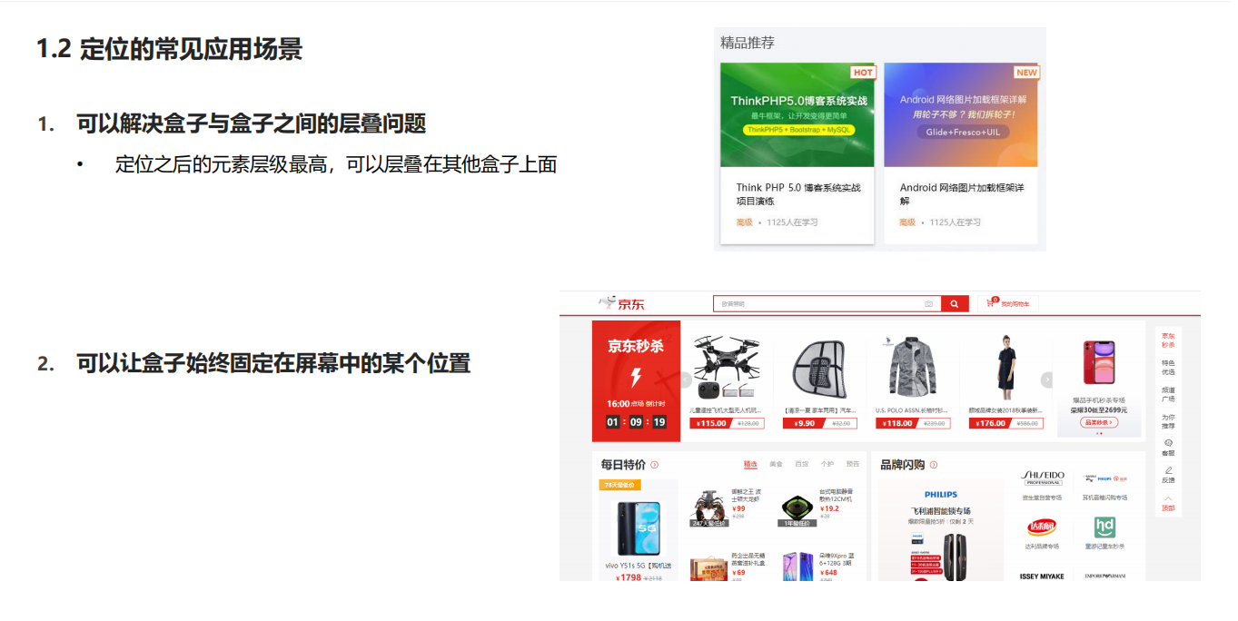Click the red iPhone product image
The width and height of the screenshot is (1238, 621).
1099,364
